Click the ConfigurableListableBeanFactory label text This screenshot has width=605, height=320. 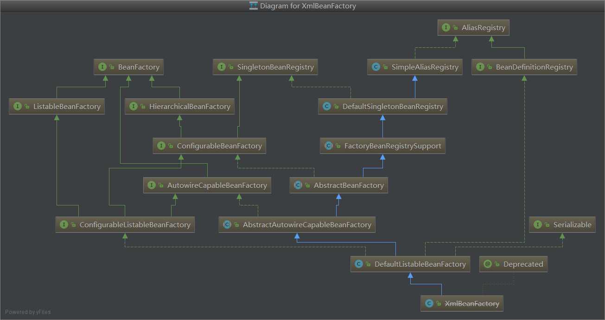tap(135, 225)
